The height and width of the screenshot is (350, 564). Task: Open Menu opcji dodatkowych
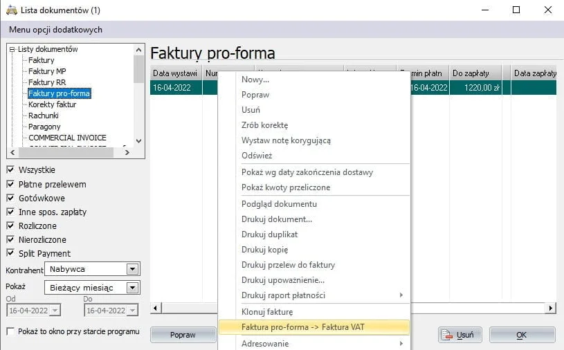point(56,30)
